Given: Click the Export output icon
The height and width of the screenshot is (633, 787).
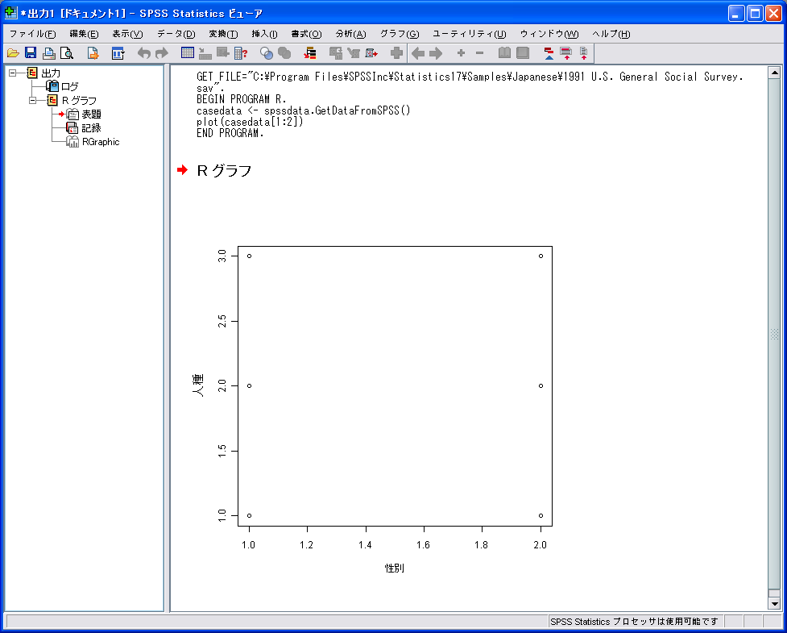Looking at the screenshot, I should pos(93,53).
